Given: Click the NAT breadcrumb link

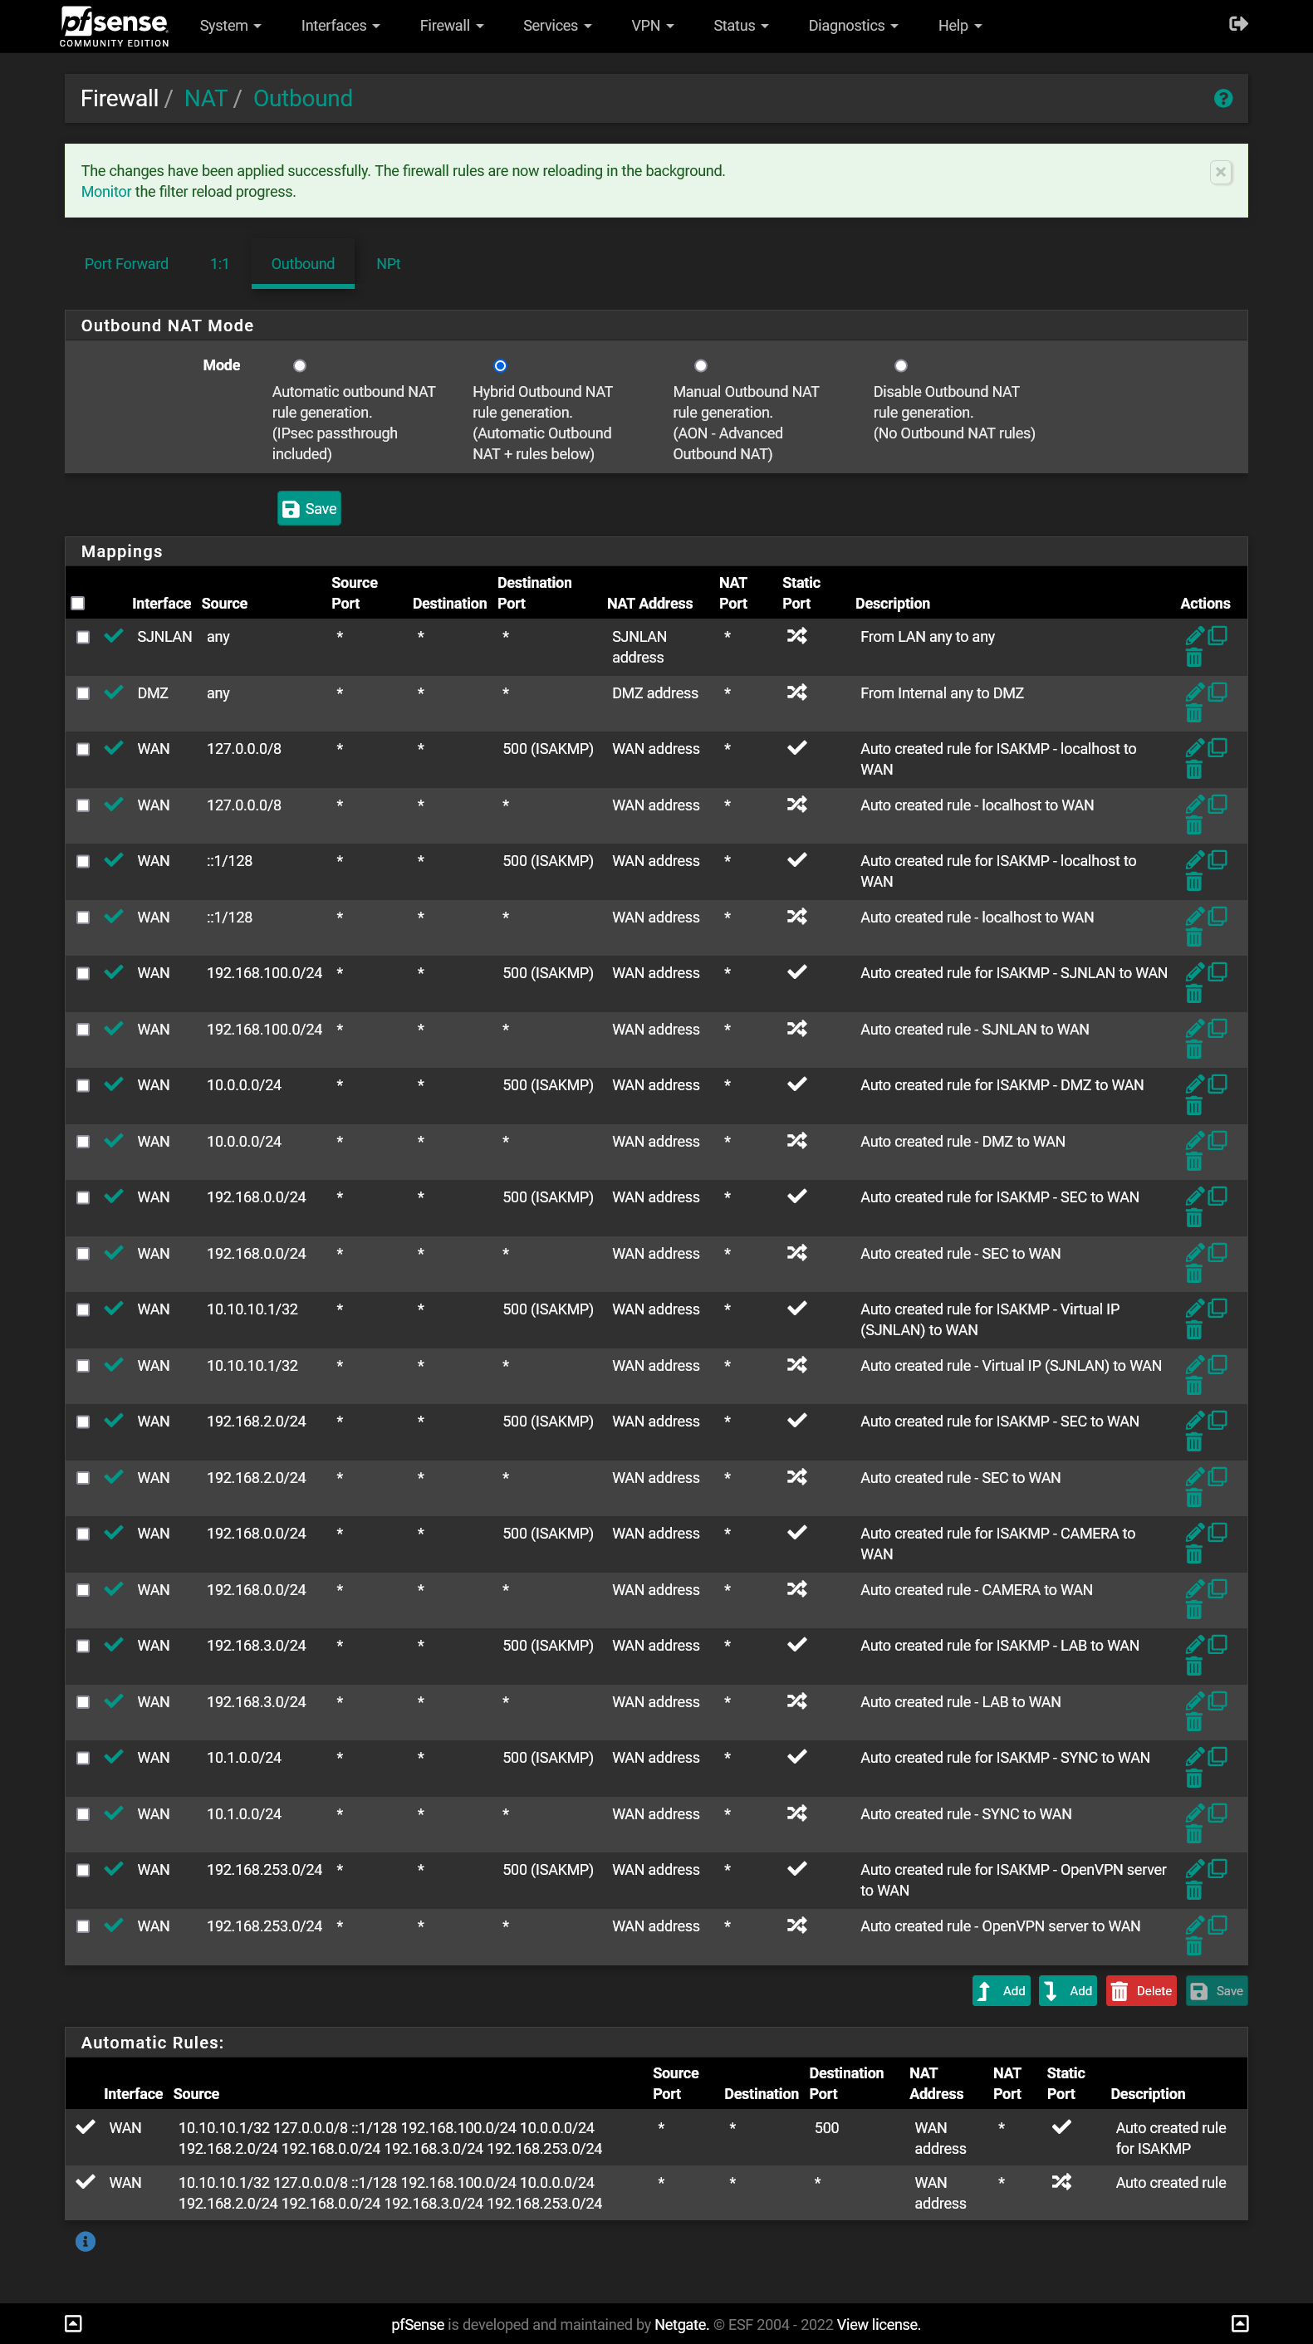Looking at the screenshot, I should [x=206, y=98].
